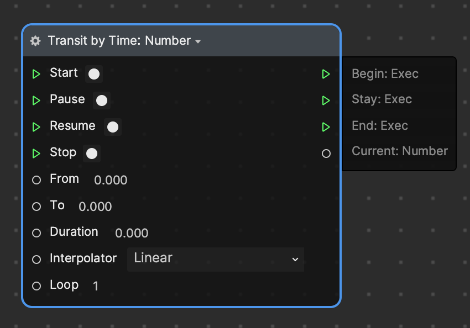Viewport: 470px width, 328px height.
Task: Click the Begin: Exec output port arrow
Action: [326, 74]
